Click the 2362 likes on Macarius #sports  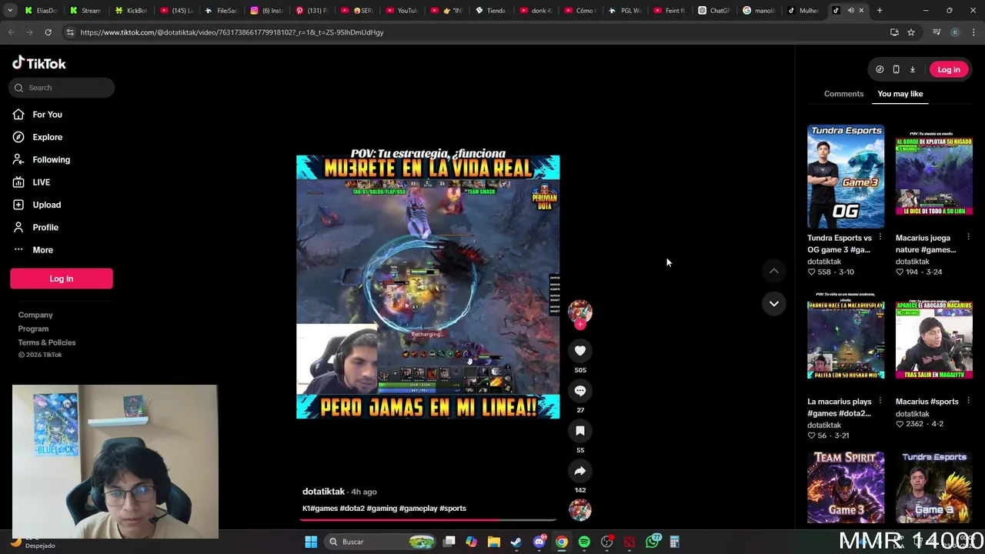tap(914, 424)
